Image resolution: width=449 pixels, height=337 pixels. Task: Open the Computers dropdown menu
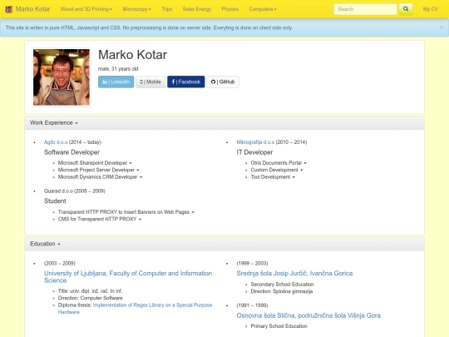coord(263,9)
